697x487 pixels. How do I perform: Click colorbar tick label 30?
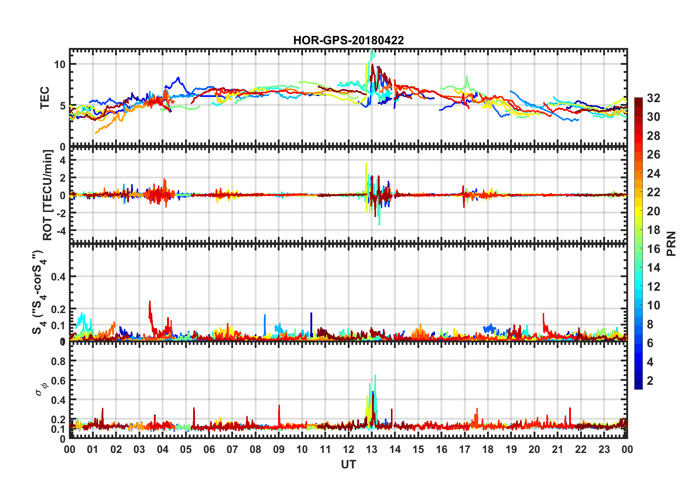(x=653, y=117)
